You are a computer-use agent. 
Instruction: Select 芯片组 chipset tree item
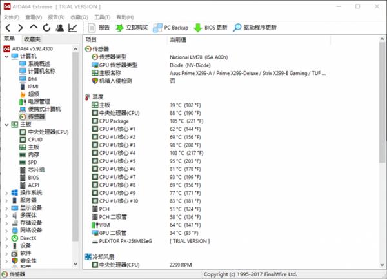coord(32,170)
